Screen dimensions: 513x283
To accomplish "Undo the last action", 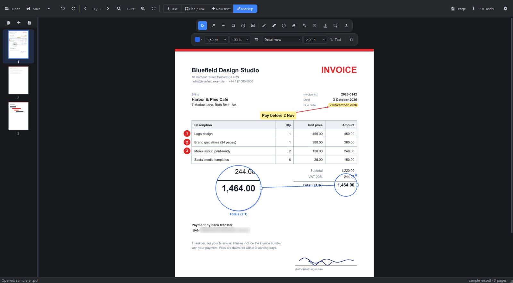I will click(63, 9).
